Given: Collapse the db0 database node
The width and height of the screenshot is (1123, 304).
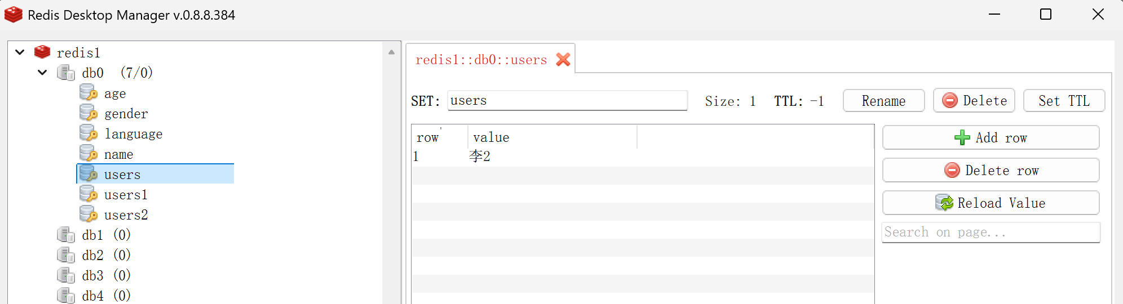Looking at the screenshot, I should pos(42,73).
